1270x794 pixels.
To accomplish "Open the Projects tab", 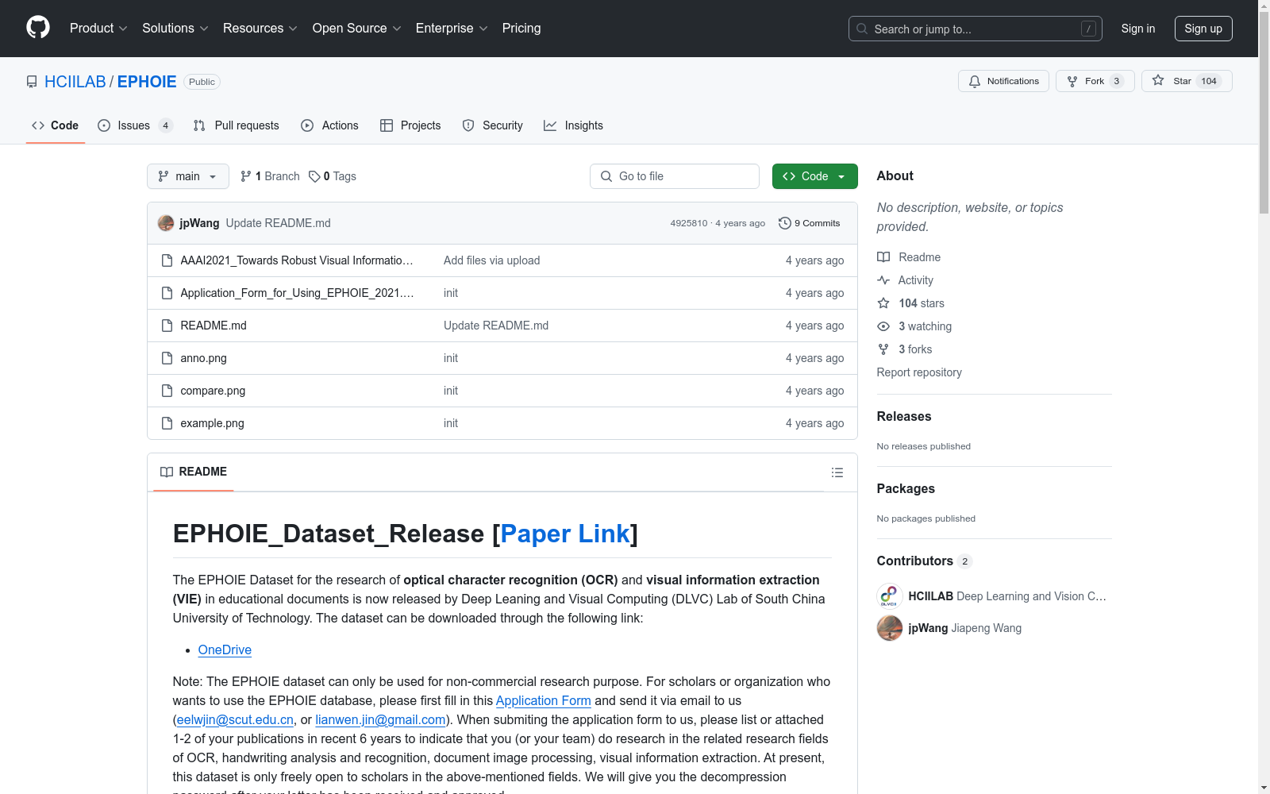I will 410,125.
